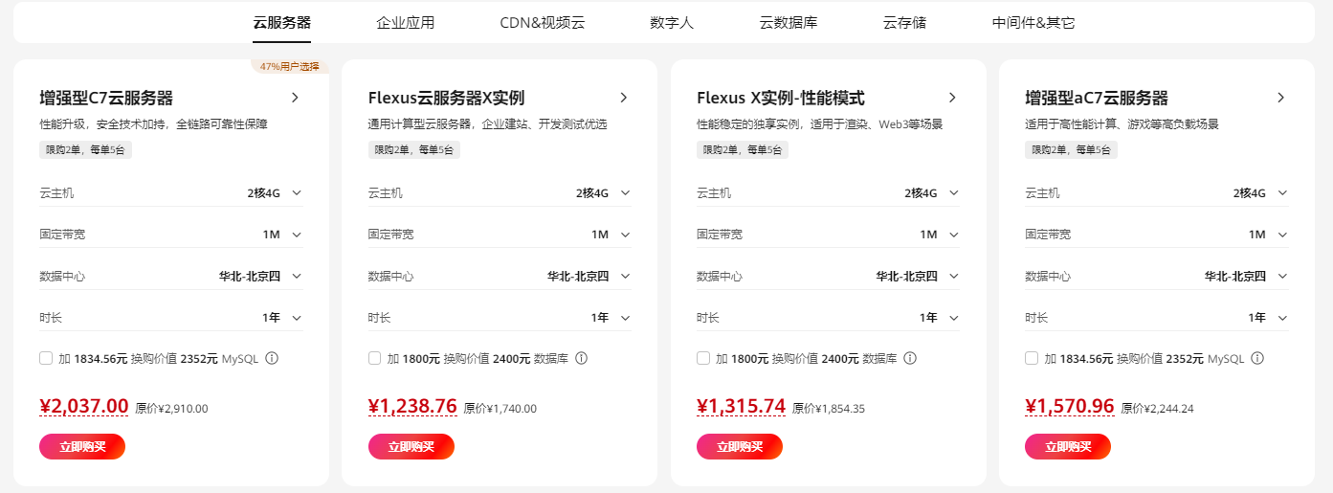Screen dimensions: 1333x493
Task: Click 立即购买 button in 增强型C7云服务器 card
Action: (x=82, y=446)
